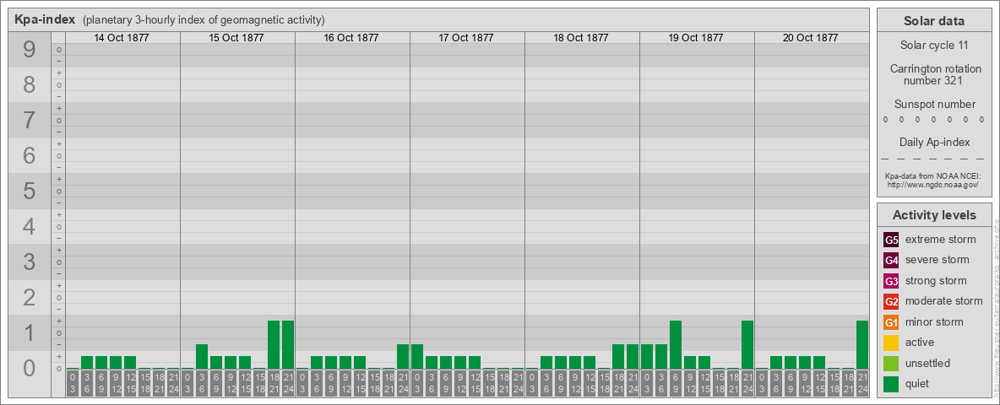Click the 16 Oct 9-12 hour green bar
Image resolution: width=1000 pixels, height=405 pixels.
pos(345,362)
